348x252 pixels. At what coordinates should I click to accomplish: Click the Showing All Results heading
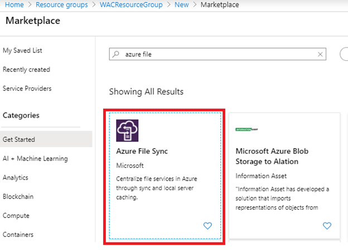point(146,91)
